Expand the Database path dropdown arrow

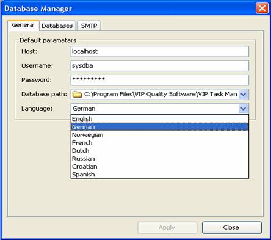[x=244, y=95]
